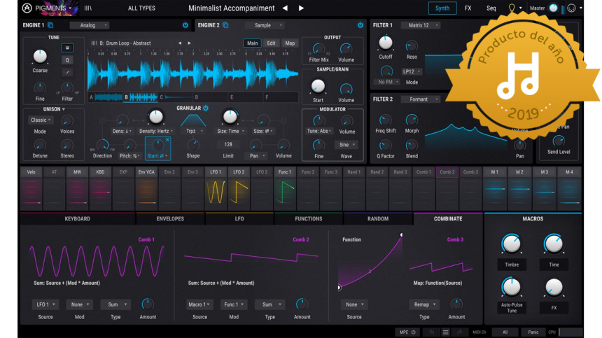Image resolution: width=602 pixels, height=338 pixels.
Task: Click the Timbre macro knob
Action: point(512,244)
